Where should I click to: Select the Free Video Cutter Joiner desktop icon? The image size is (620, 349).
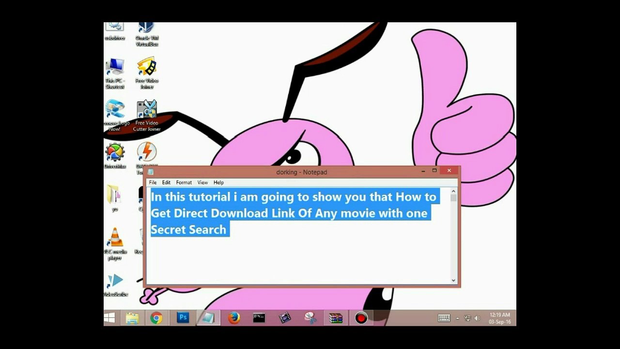coord(146,116)
